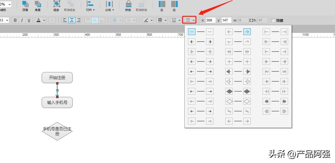The image size is (335, 163).
Task: Open the arrow style dropdown
Action: coord(189,20)
